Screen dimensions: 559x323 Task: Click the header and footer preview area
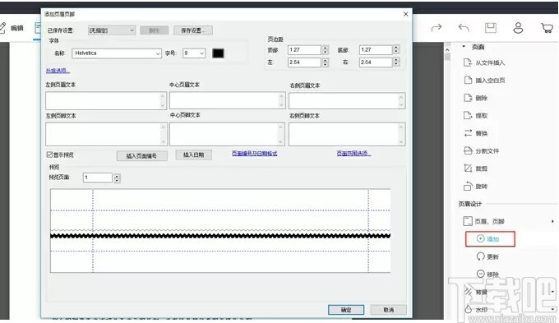click(220, 231)
